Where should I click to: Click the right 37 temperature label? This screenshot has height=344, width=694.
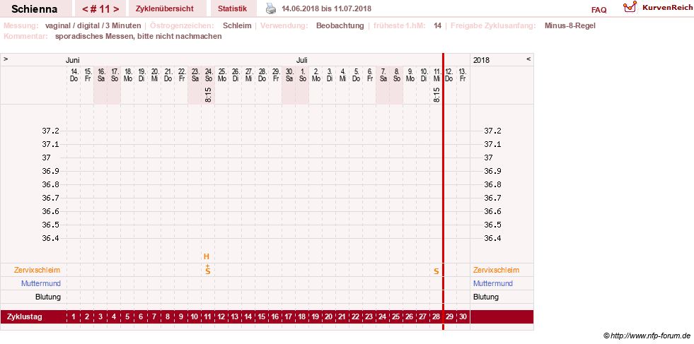pyautogui.click(x=489, y=158)
